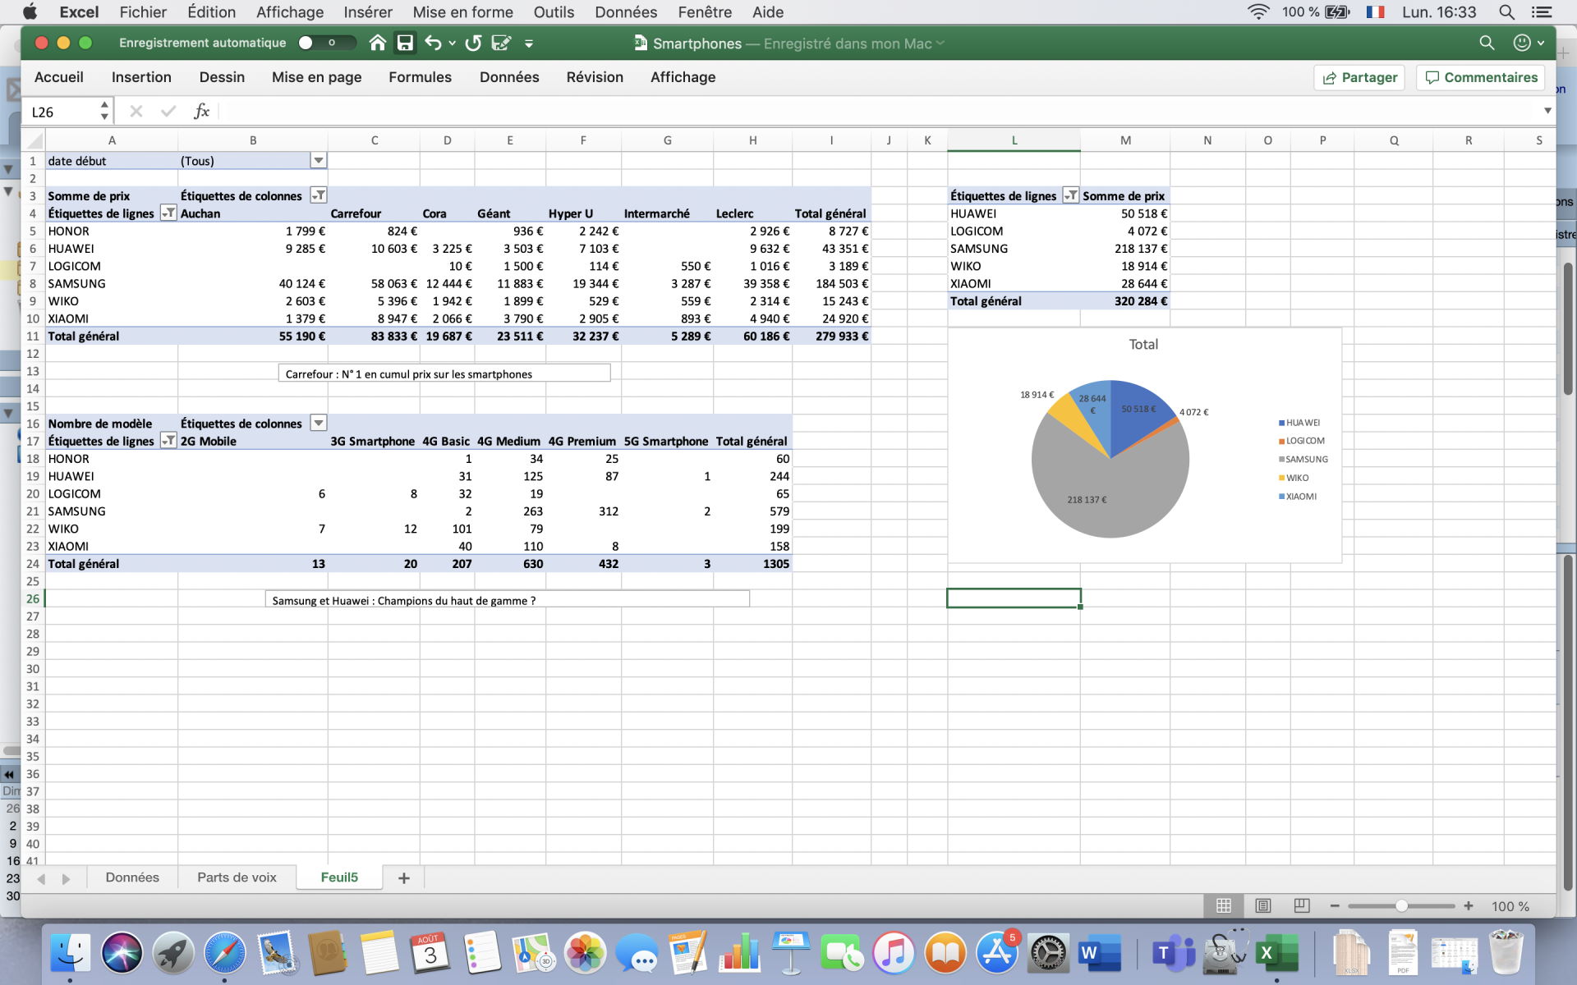Click the fx insert function icon
The image size is (1577, 985).
(x=201, y=111)
